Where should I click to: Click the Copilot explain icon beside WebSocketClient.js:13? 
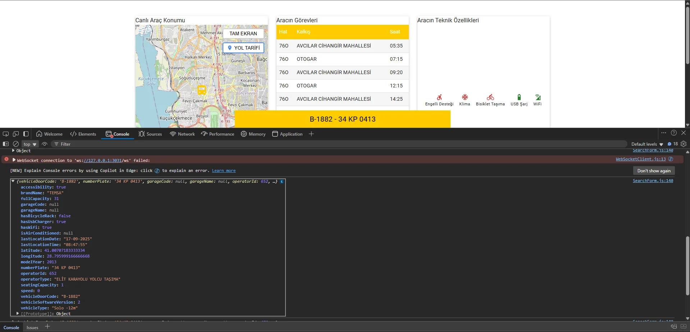click(671, 159)
